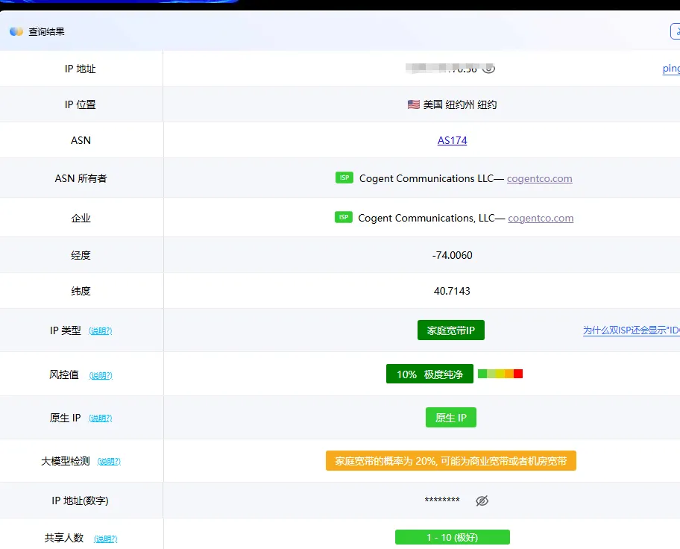Open 说明 help link next to IP 类型

pos(100,331)
